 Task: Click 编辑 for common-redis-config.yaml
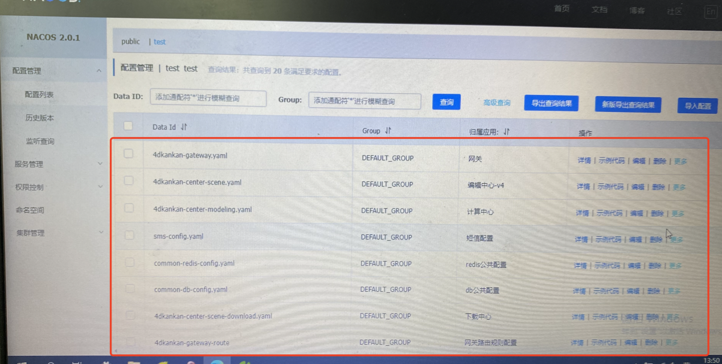[x=634, y=266]
